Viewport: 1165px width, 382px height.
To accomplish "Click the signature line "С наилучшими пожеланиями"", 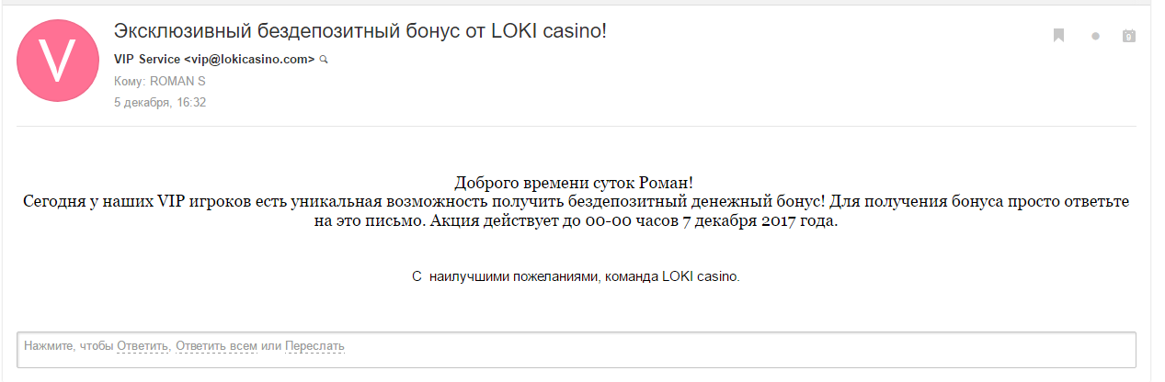I will 576,275.
